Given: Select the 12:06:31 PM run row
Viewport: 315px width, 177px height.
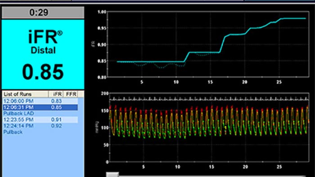Looking at the screenshot, I should 40,107.
